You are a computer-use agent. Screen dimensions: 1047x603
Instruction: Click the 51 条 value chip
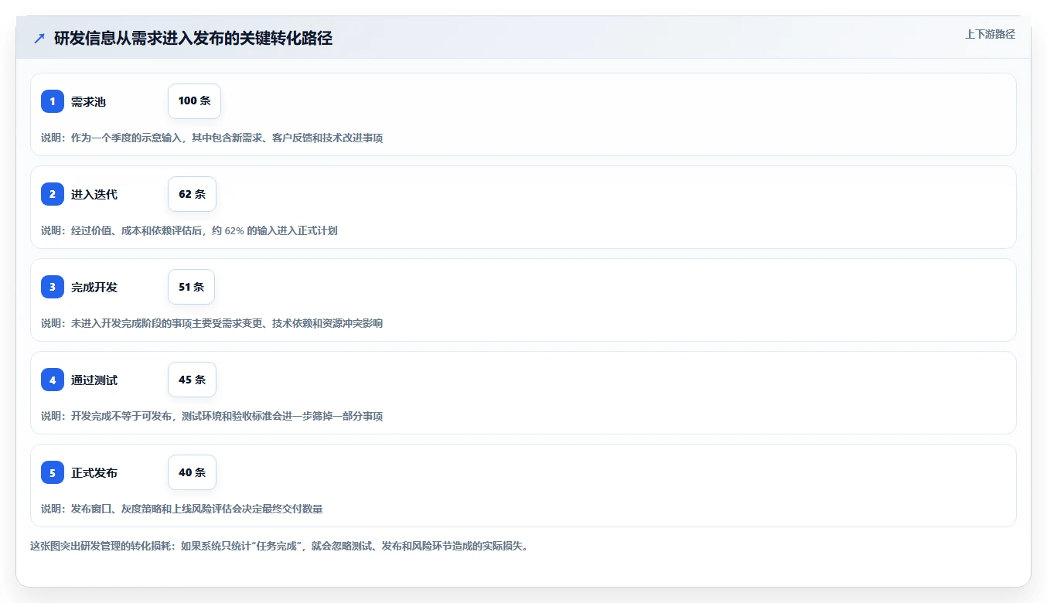(x=191, y=287)
